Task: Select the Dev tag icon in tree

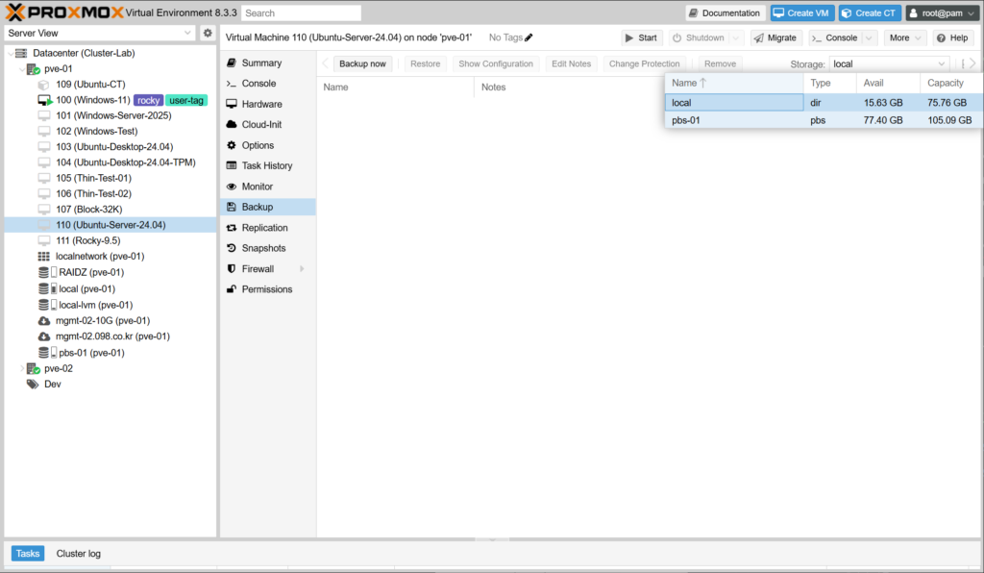Action: pyautogui.click(x=33, y=384)
